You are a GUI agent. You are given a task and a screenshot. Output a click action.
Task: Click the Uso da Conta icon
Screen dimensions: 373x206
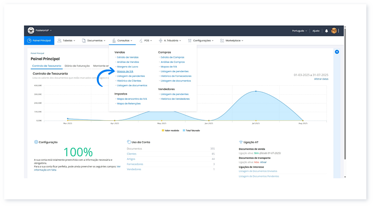pos(129,142)
